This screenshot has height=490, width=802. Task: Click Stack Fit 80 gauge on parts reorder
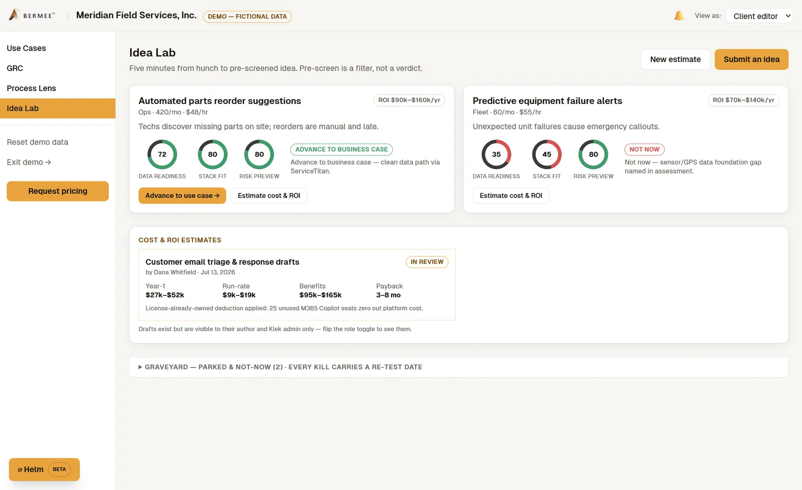[x=212, y=154]
